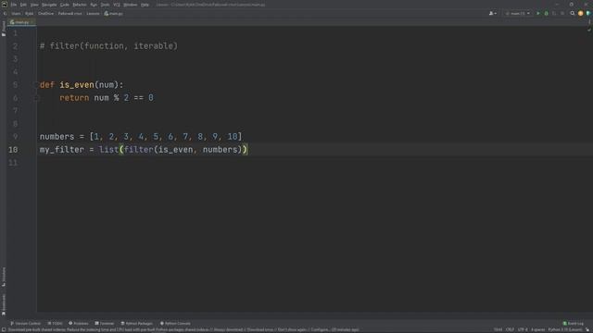Open the Refactor menu

click(x=80, y=5)
